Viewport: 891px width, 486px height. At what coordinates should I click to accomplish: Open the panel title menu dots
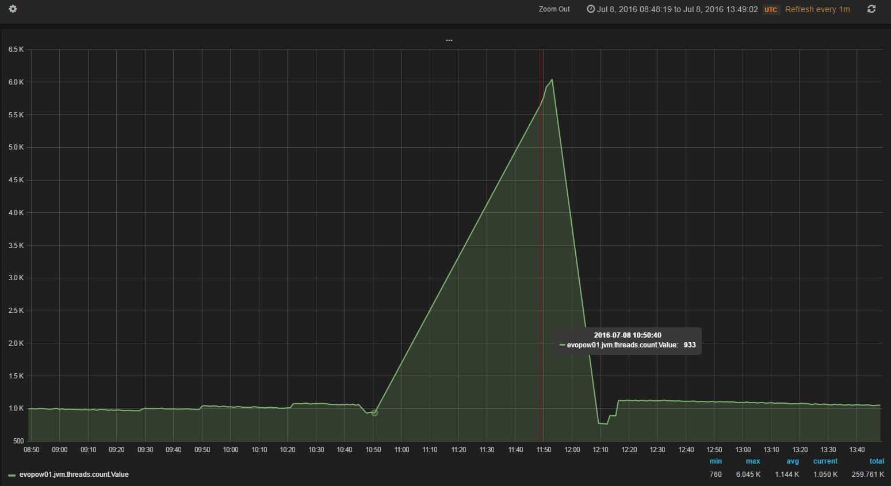(449, 40)
